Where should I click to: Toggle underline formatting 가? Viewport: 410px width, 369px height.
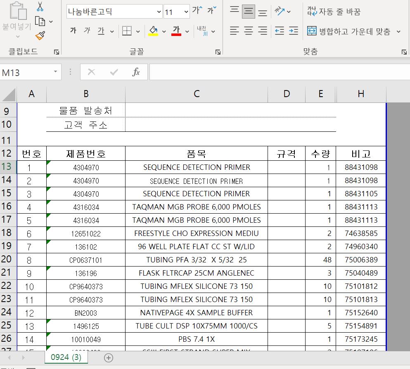tap(101, 31)
